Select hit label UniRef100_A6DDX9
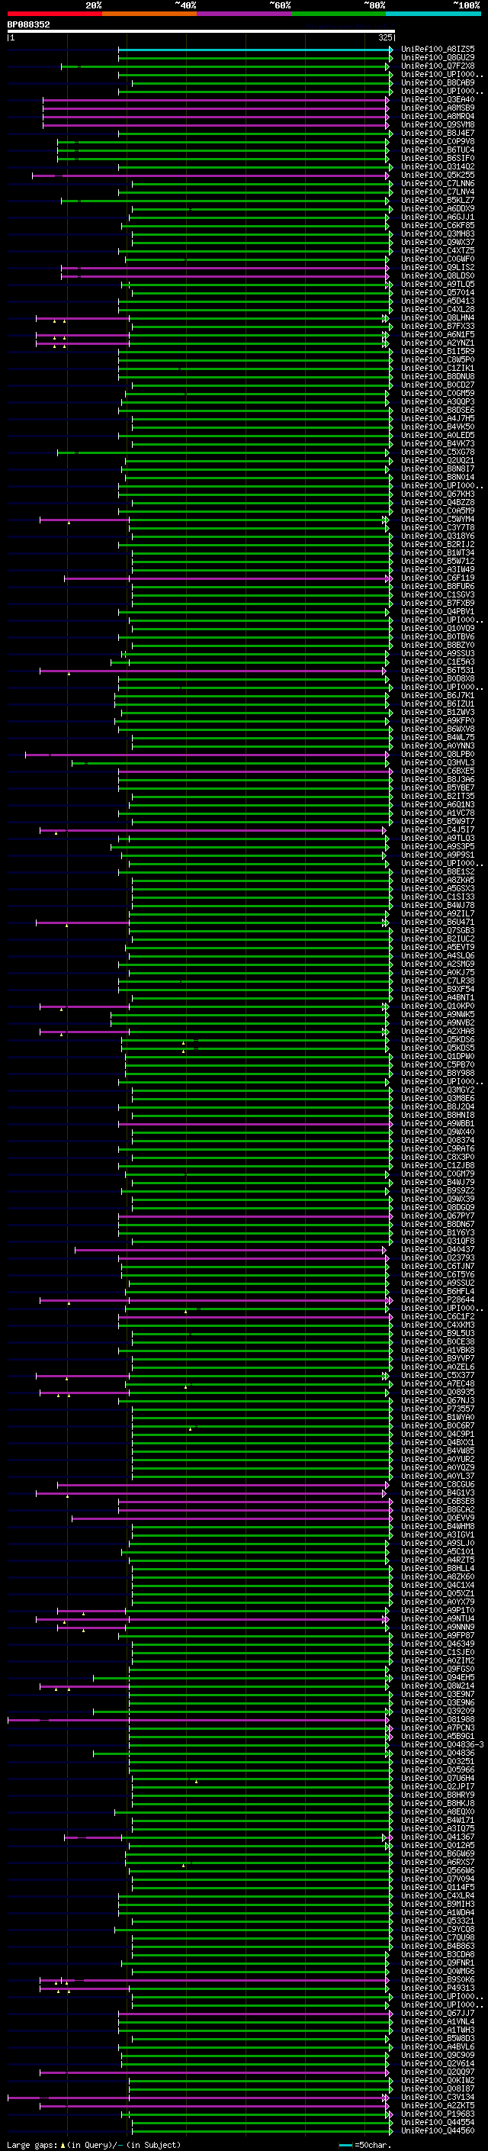The height and width of the screenshot is (2151, 488). click(437, 209)
